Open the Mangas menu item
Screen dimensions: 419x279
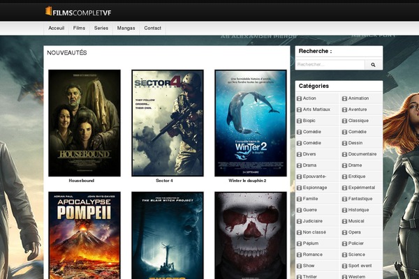126,28
